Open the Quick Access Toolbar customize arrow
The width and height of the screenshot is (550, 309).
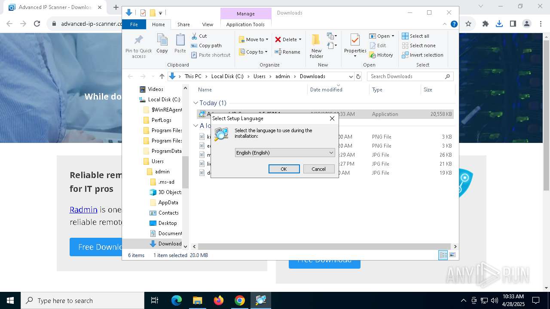click(160, 13)
